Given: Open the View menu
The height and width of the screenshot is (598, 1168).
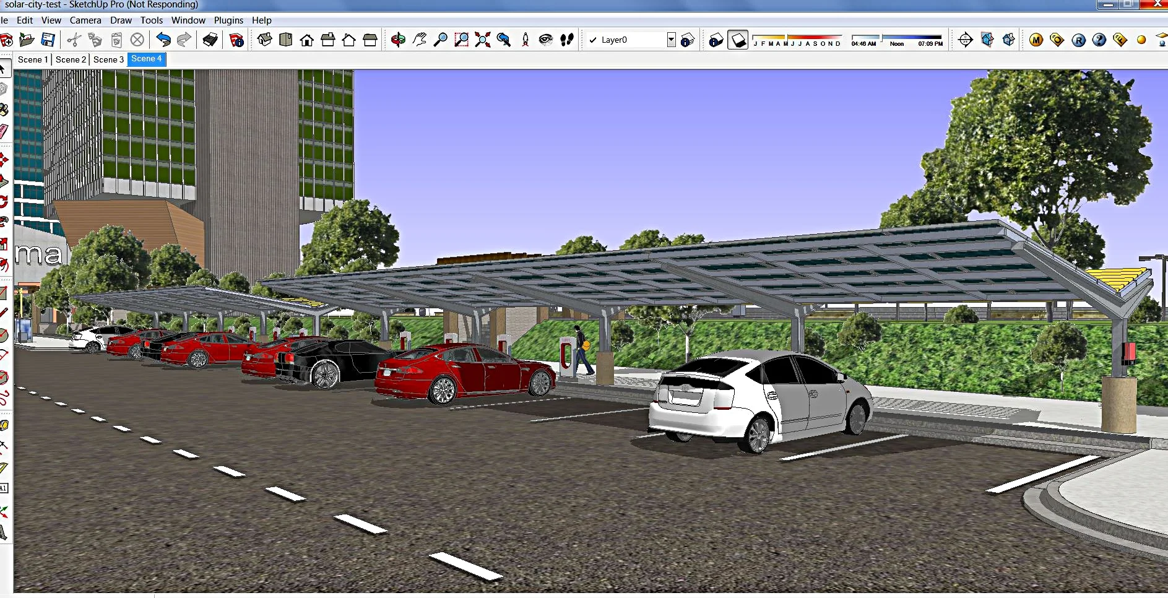Looking at the screenshot, I should 51,20.
